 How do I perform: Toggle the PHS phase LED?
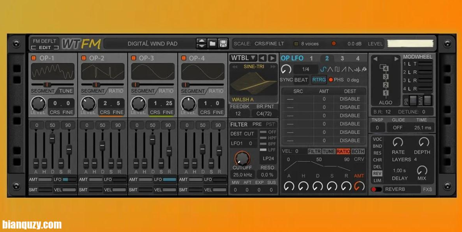331,80
